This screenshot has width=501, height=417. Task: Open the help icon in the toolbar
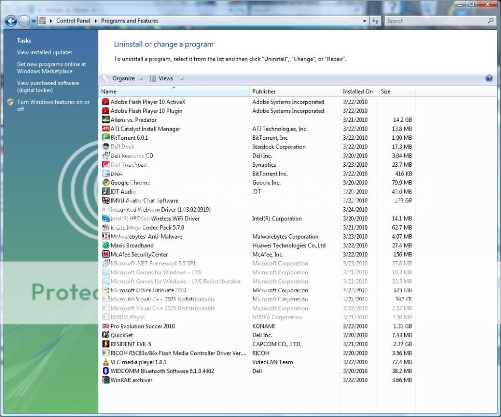tap(489, 78)
